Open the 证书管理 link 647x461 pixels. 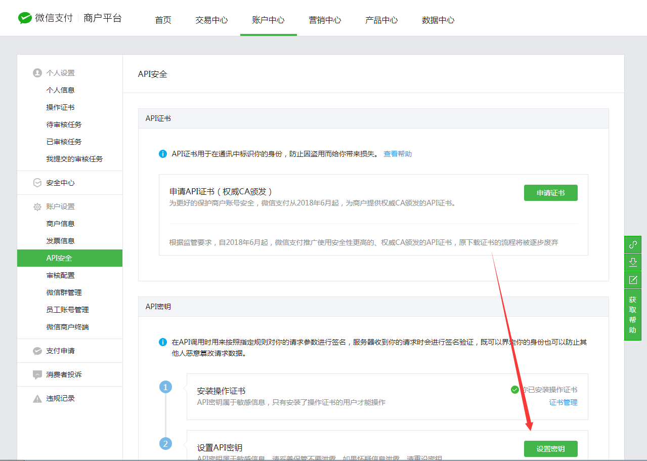click(x=564, y=402)
